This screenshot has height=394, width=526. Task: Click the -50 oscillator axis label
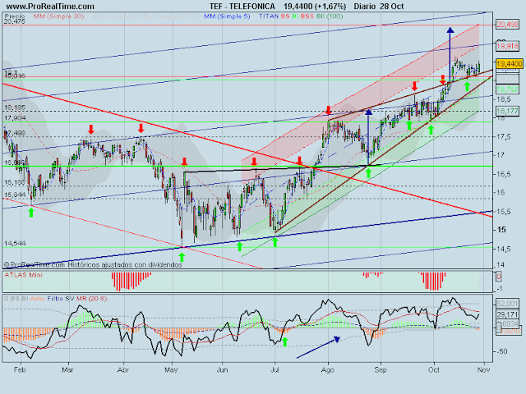[502, 351]
